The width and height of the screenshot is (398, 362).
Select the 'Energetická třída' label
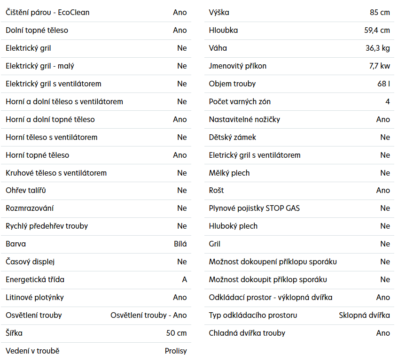pos(35,280)
